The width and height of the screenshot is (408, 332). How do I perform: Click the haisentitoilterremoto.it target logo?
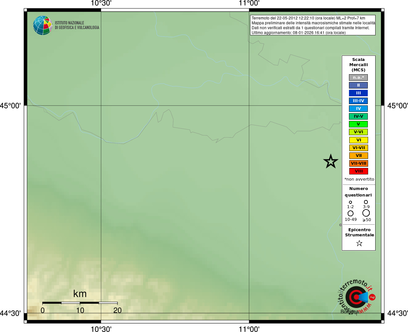357,297
